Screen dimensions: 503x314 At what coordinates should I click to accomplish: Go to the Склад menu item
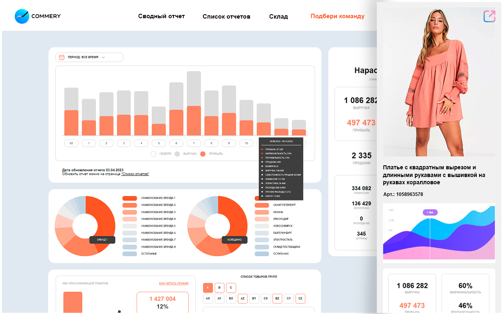tap(278, 17)
